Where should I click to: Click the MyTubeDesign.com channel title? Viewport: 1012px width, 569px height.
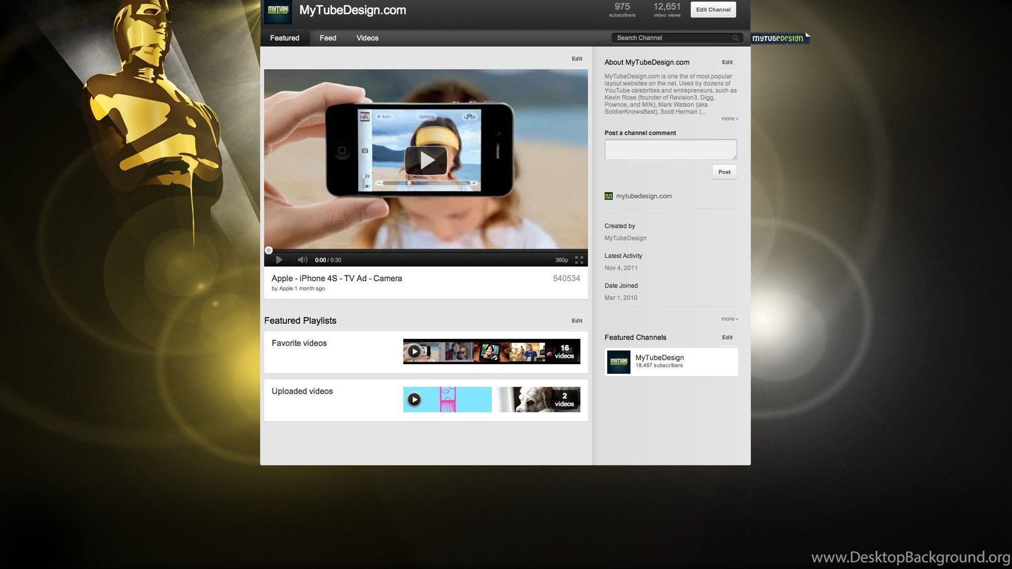point(353,10)
